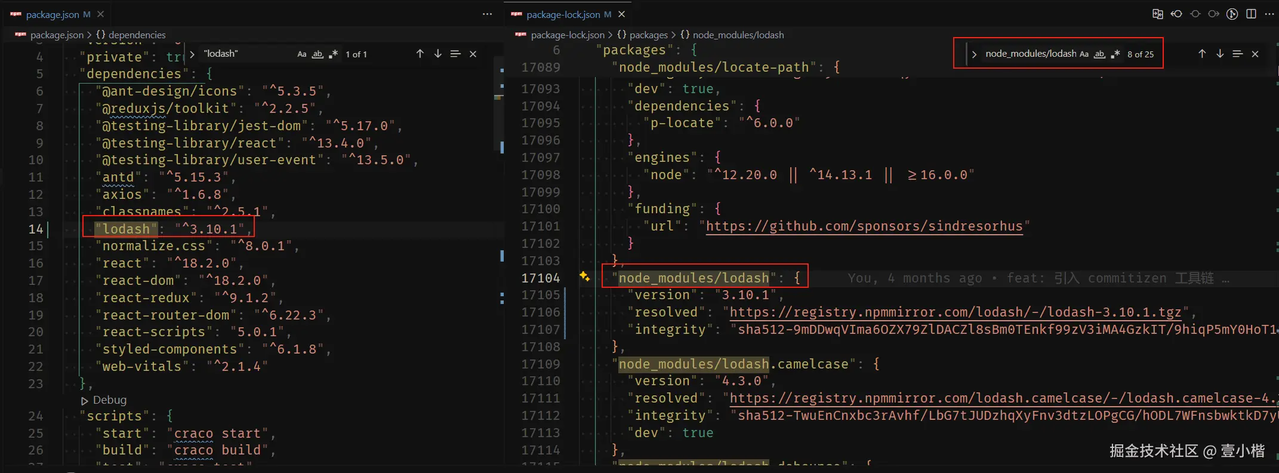Viewport: 1279px width, 473px height.
Task: Click the "antd" dependency entry
Action: coord(165,177)
